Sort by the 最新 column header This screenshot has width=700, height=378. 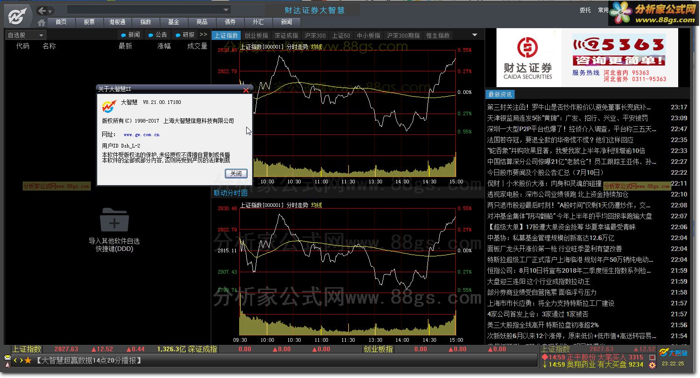click(x=125, y=46)
